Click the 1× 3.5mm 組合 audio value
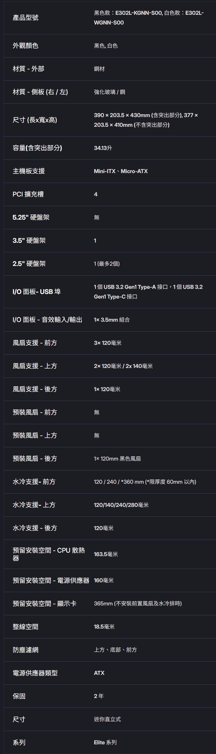The image size is (216, 754). (112, 320)
